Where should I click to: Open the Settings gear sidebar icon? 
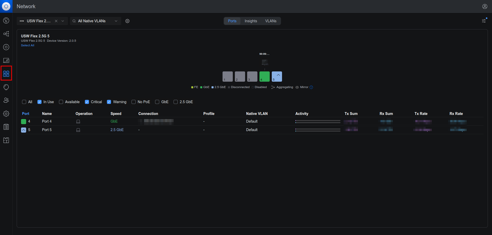click(x=6, y=114)
